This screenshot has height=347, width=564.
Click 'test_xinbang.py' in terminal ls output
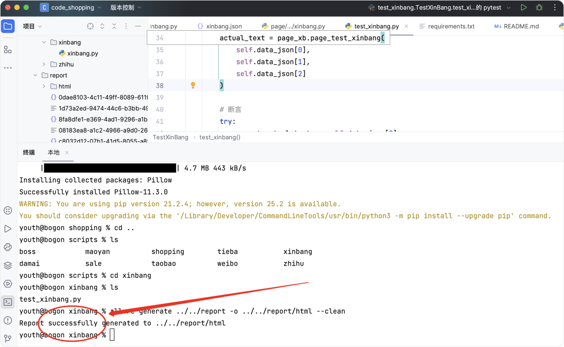[50, 299]
